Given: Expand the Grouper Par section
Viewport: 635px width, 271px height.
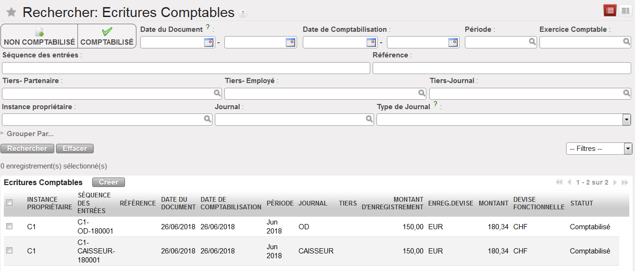Looking at the screenshot, I should point(28,134).
